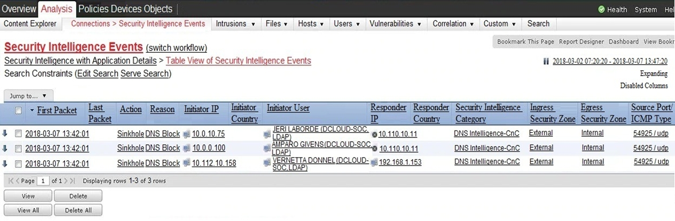675x221 pixels.
Task: Go to last page arrow in pagination
Action: 73,181
